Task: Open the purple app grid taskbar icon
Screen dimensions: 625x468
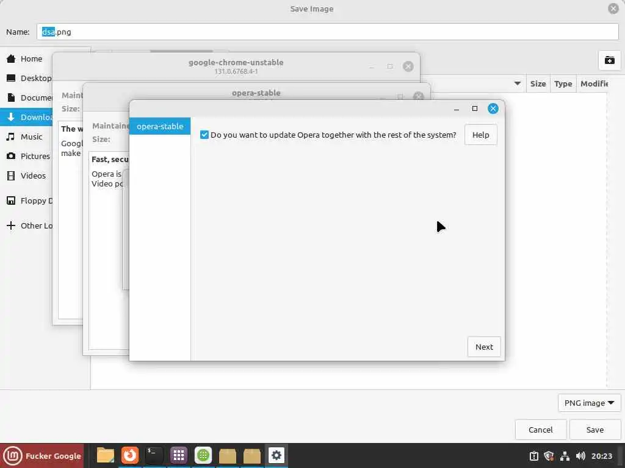Action: [x=179, y=455]
